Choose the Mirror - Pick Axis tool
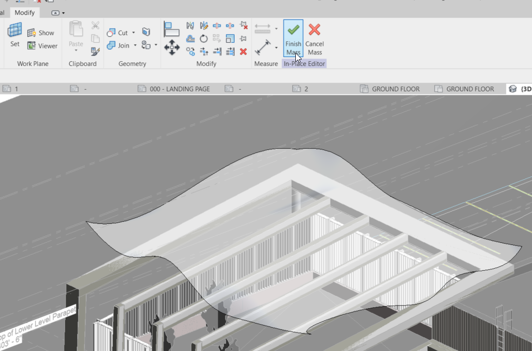 click(190, 26)
